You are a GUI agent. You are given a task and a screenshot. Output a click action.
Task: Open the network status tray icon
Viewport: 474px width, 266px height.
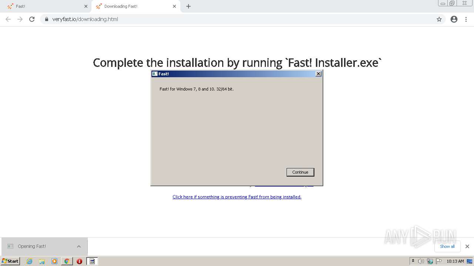click(x=430, y=261)
